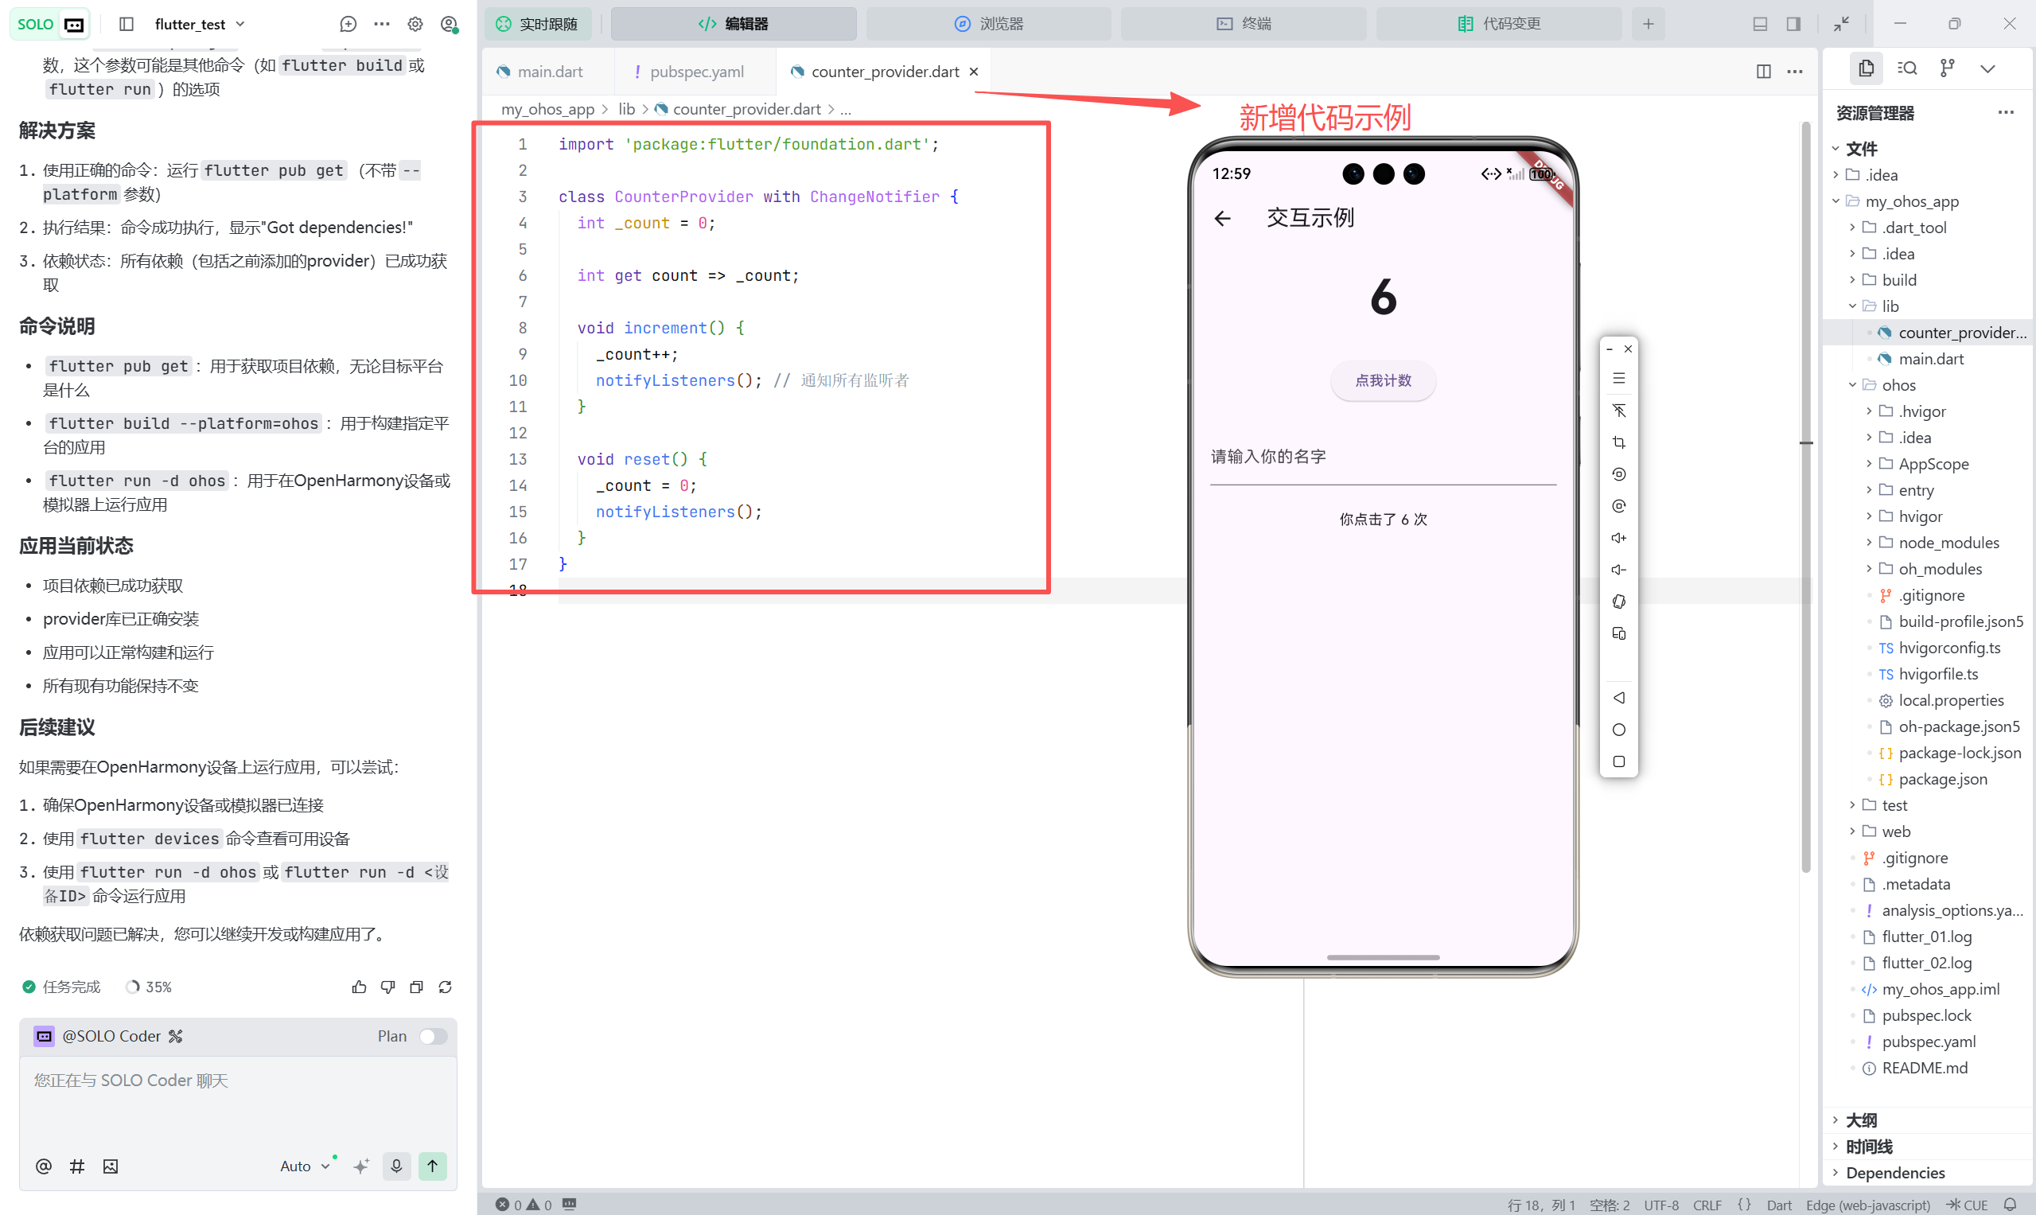Click the 35% progress indicator near 任务完成
The height and width of the screenshot is (1215, 2036).
coord(148,987)
